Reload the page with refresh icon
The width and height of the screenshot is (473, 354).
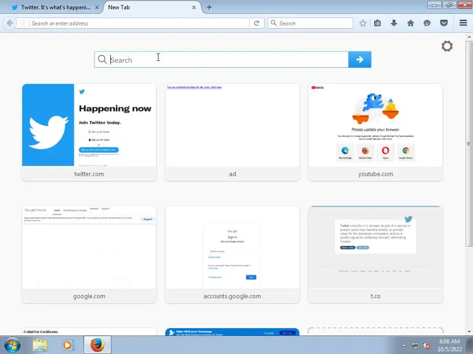click(256, 23)
